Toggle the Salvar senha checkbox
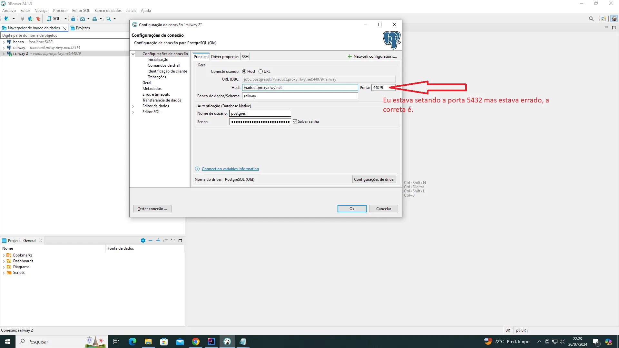 pyautogui.click(x=295, y=121)
